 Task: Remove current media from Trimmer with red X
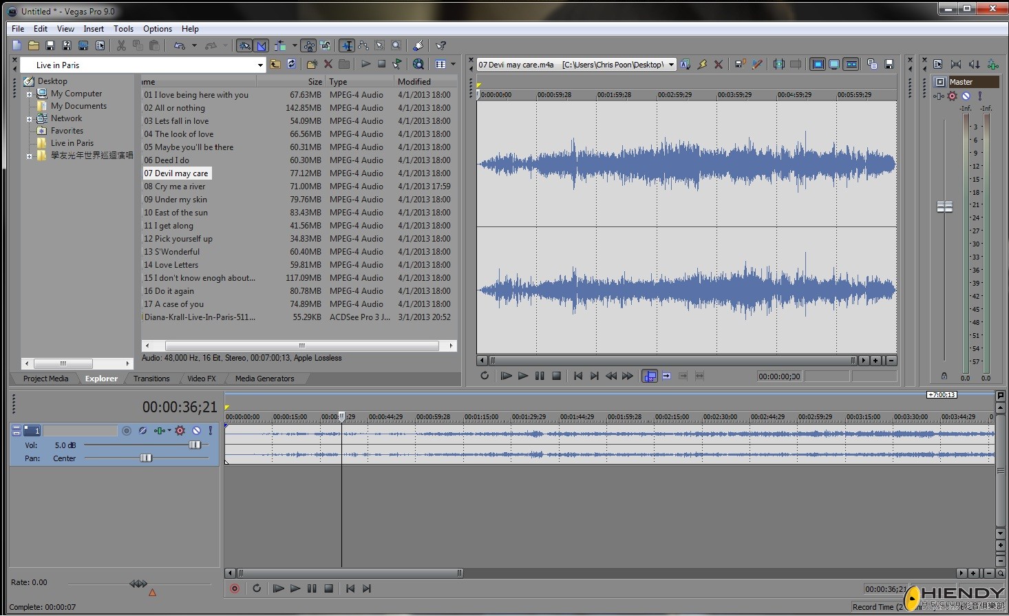click(719, 64)
